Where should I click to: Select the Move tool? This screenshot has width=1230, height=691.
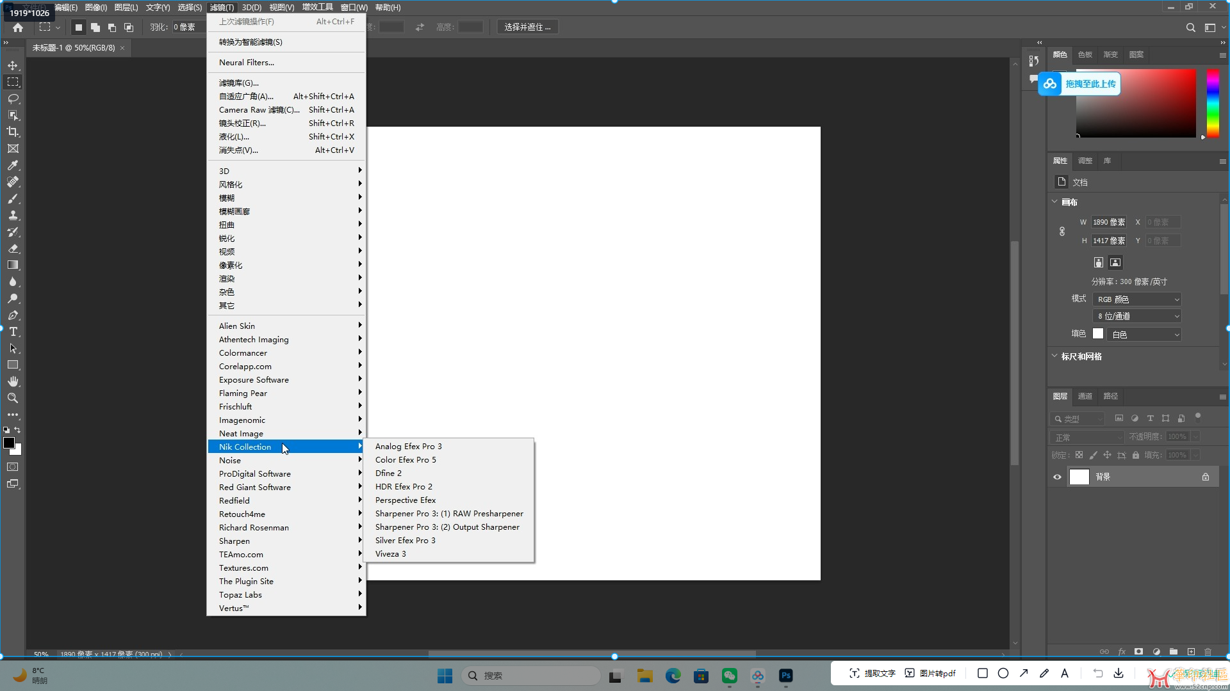[x=13, y=65]
